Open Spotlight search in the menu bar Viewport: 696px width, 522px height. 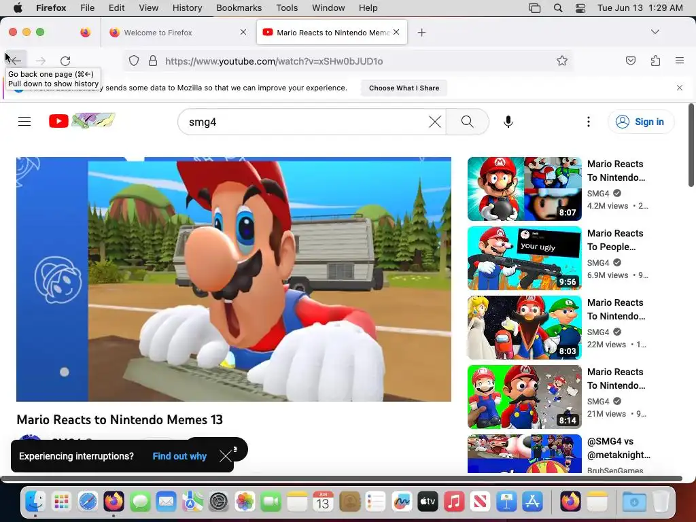click(558, 8)
